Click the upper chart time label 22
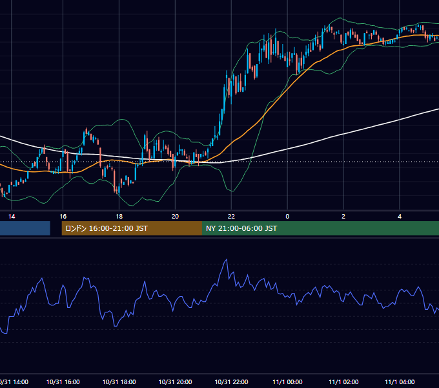The width and height of the screenshot is (439, 388). tap(231, 217)
